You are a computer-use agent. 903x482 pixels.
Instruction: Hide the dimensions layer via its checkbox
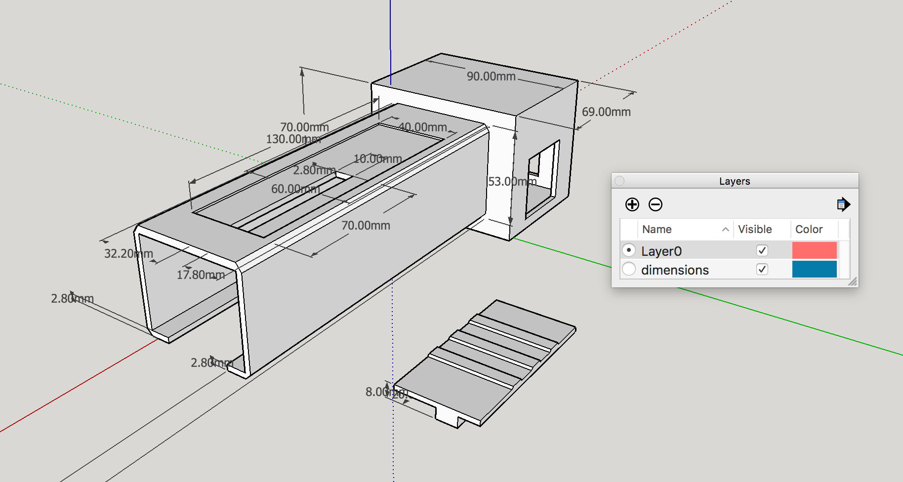762,269
